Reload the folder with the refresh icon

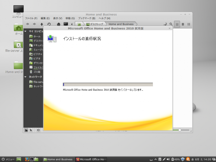click(x=49, y=24)
